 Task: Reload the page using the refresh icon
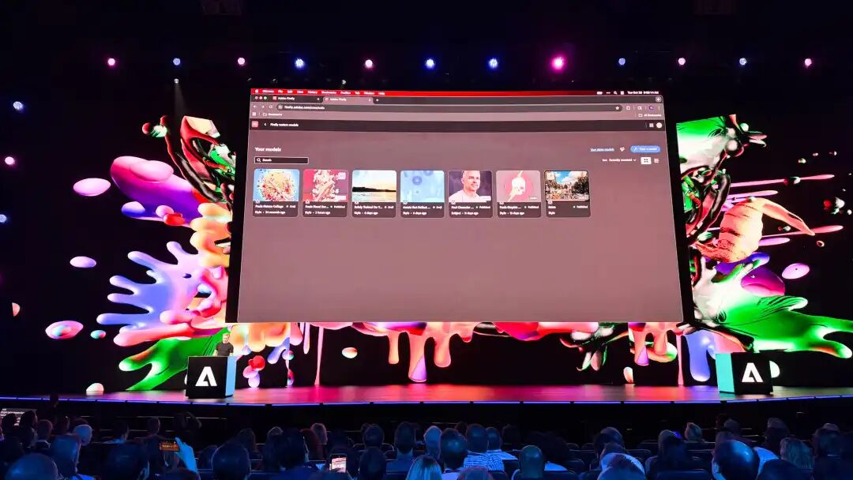(272, 106)
